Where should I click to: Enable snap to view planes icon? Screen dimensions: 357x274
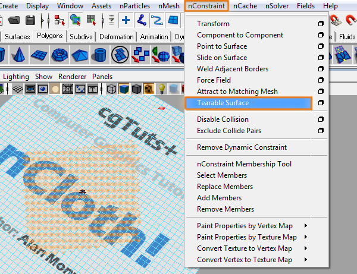173,20
